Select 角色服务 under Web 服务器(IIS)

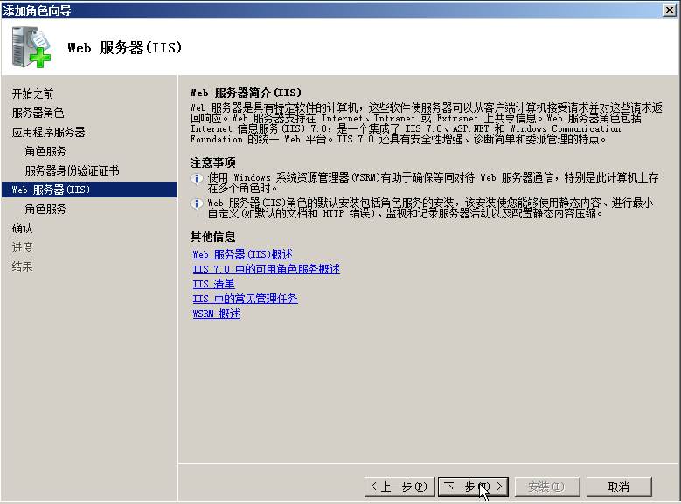coord(45,209)
